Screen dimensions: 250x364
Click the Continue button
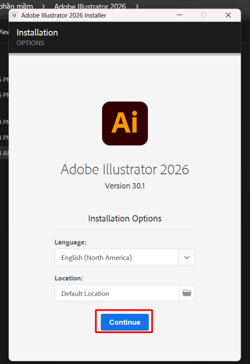pos(125,322)
